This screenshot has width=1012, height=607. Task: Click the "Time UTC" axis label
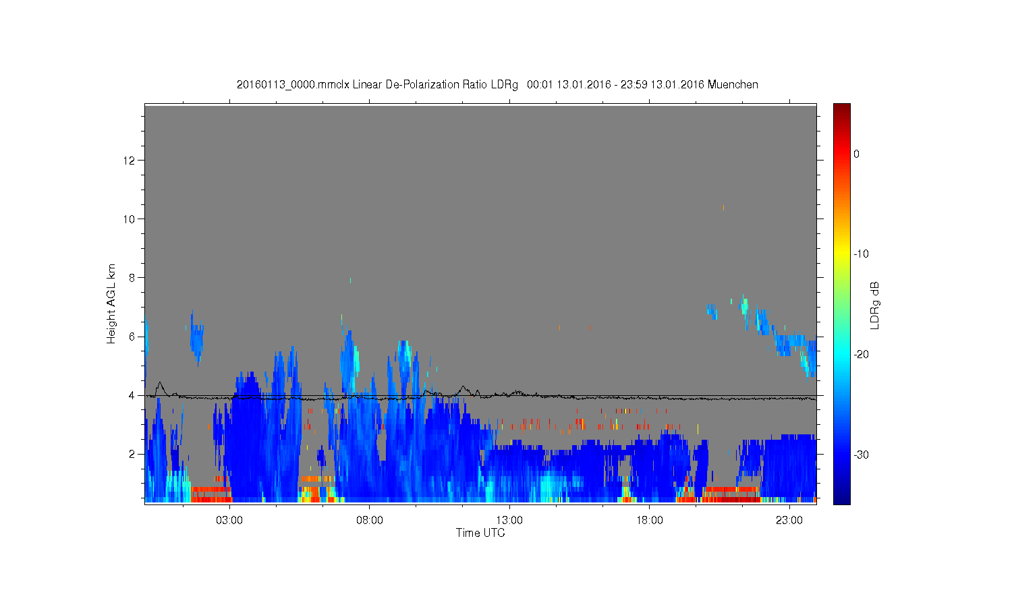(x=480, y=533)
